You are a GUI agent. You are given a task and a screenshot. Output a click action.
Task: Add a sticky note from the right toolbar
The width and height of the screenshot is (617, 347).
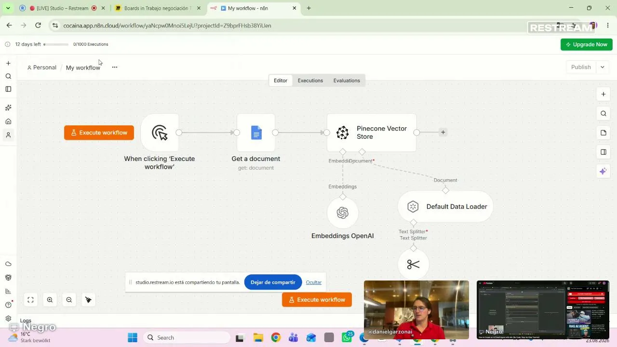[604, 133]
